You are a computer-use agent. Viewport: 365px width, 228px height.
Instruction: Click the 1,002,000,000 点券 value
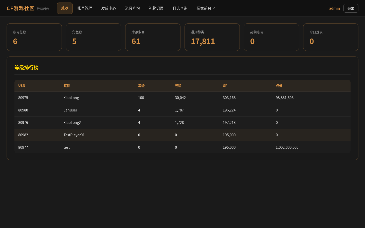click(x=287, y=147)
